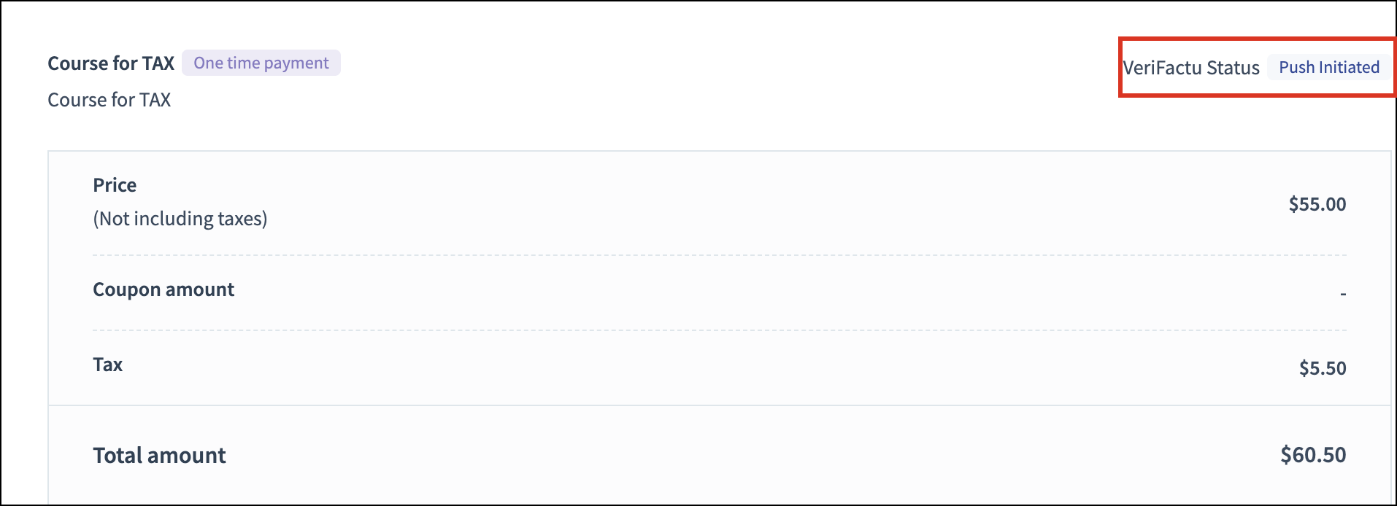Click the Push Initiated status badge
Image resolution: width=1397 pixels, height=506 pixels.
click(1328, 68)
